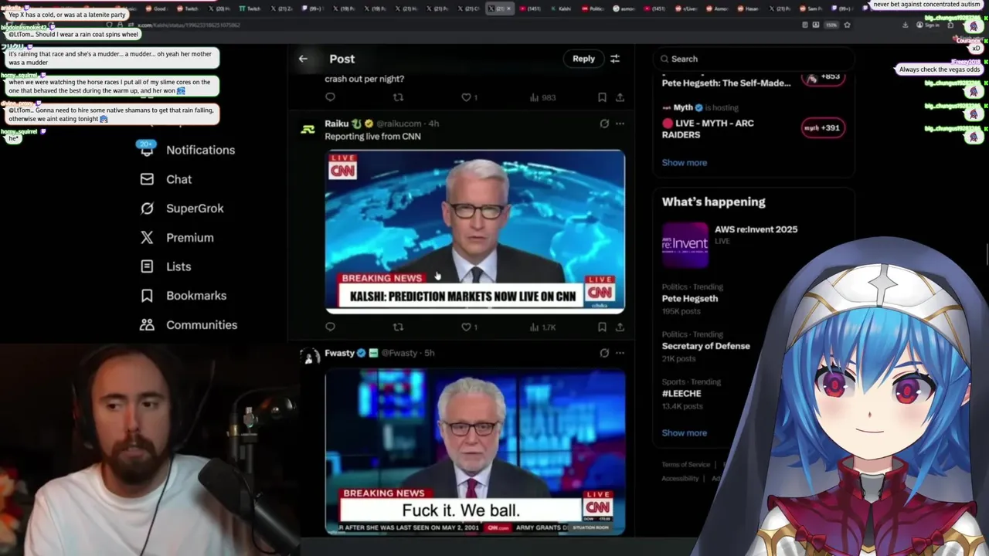The width and height of the screenshot is (989, 556).
Task: Bookmark the 'crash out per night?' post
Action: [602, 97]
